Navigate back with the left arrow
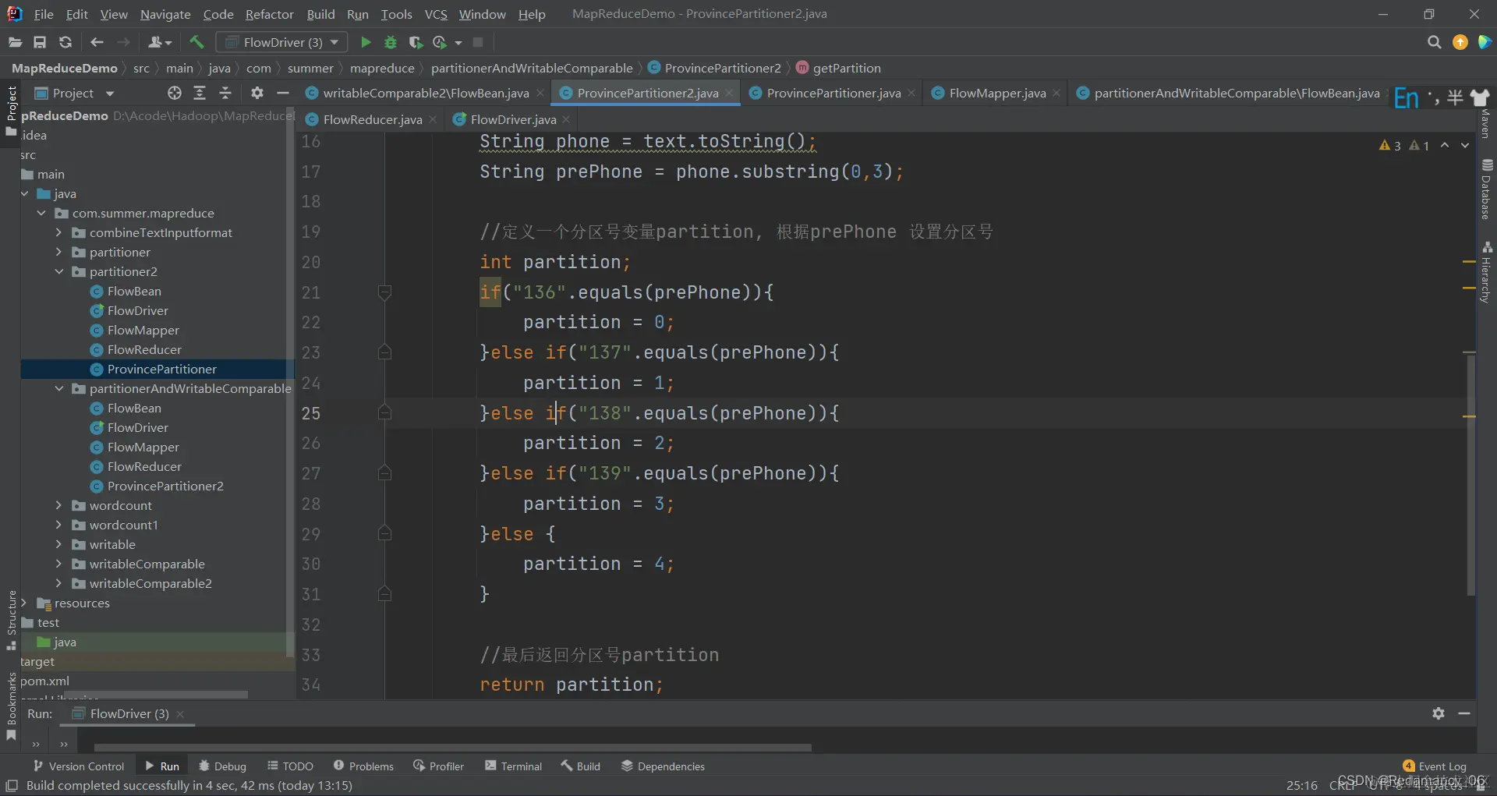Viewport: 1497px width, 796px height. pyautogui.click(x=97, y=42)
